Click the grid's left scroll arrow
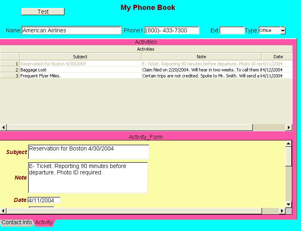The height and width of the screenshot is (231, 301). 3,127
